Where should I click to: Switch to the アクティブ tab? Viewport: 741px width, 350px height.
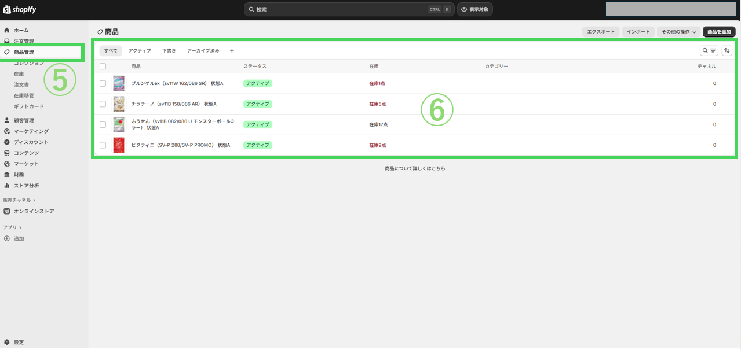pyautogui.click(x=140, y=51)
